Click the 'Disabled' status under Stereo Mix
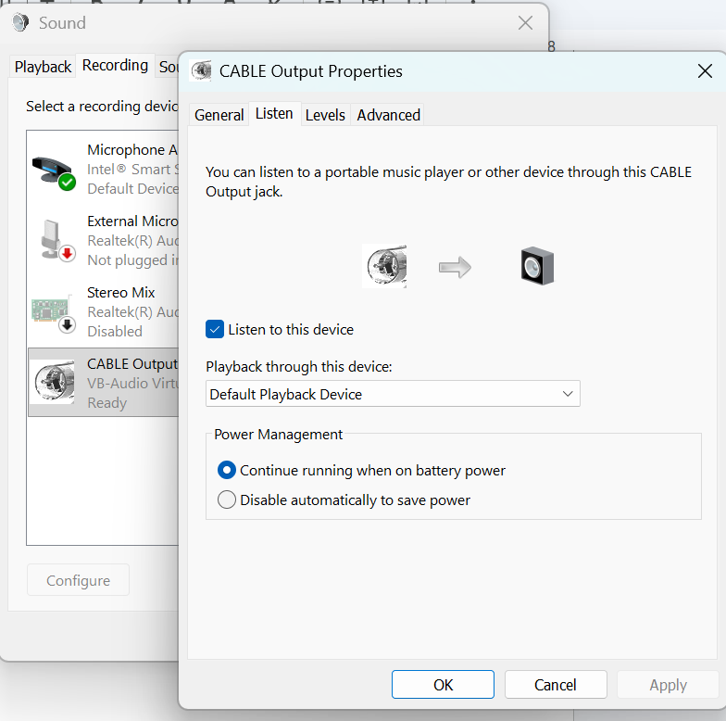This screenshot has height=721, width=726. (x=115, y=332)
